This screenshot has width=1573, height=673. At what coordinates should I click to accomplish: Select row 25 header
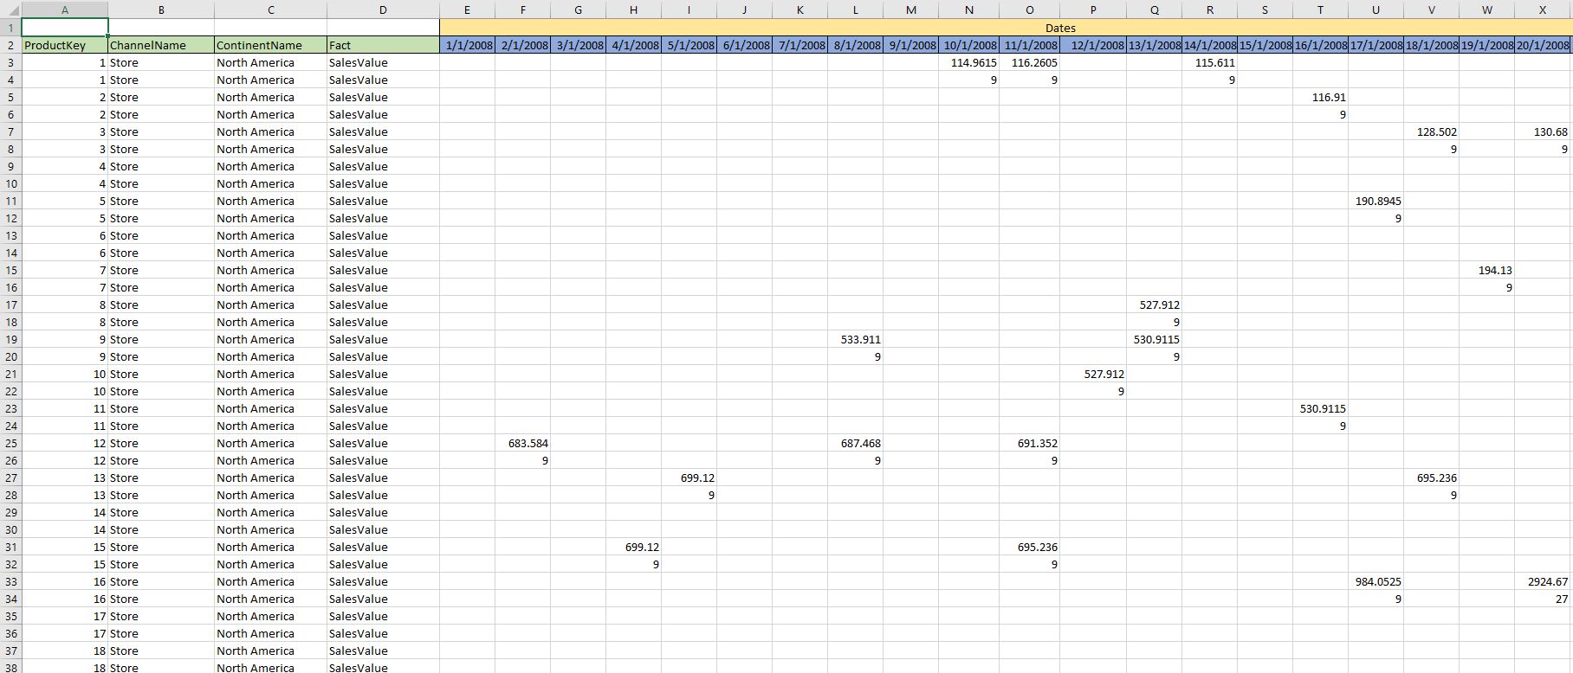click(10, 443)
